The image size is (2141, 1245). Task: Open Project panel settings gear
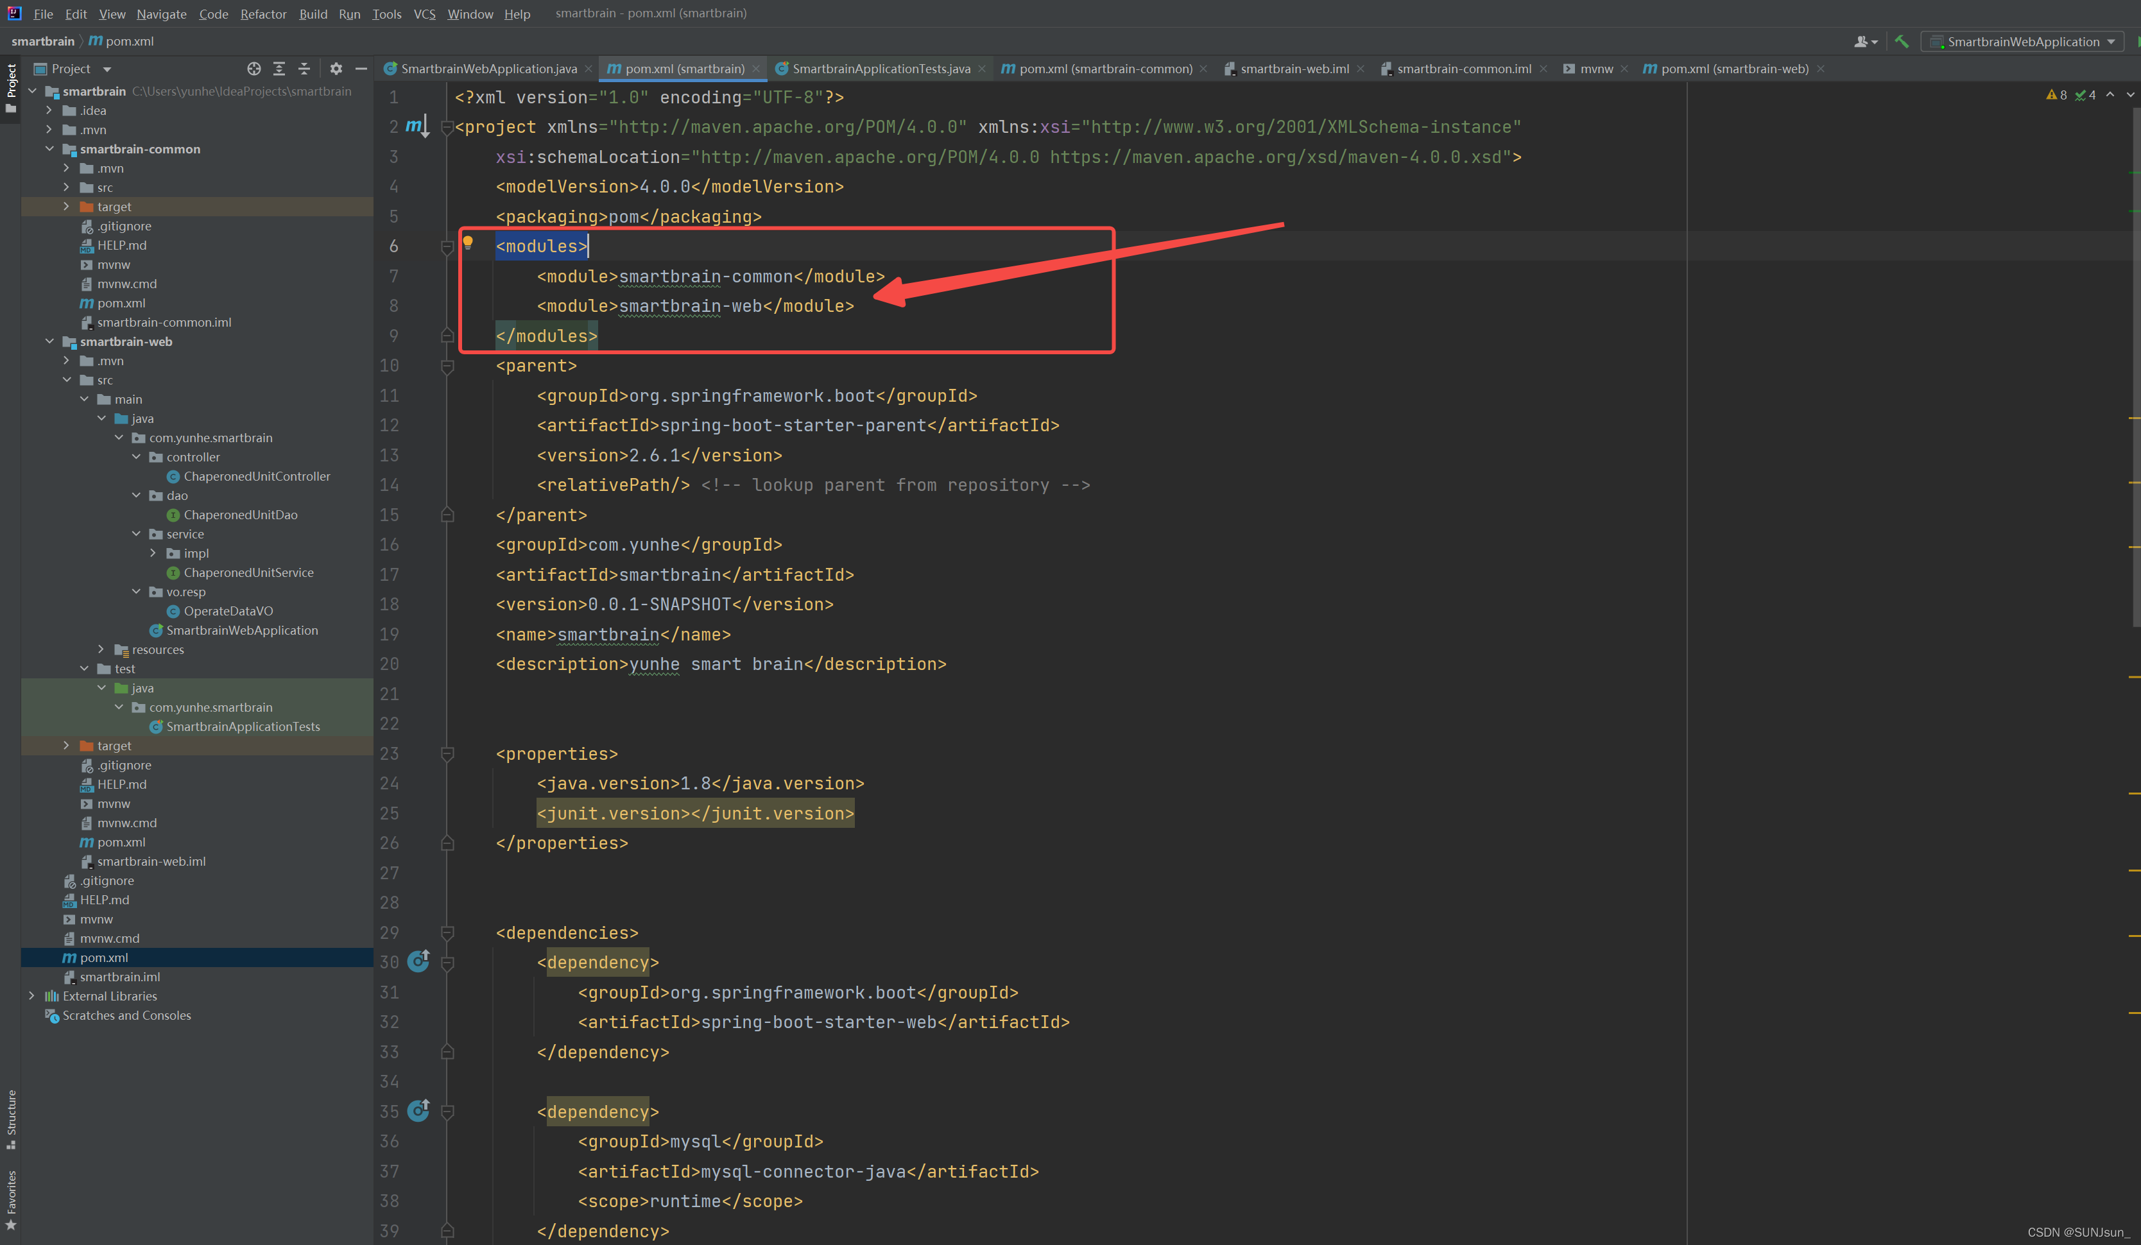pyautogui.click(x=336, y=69)
